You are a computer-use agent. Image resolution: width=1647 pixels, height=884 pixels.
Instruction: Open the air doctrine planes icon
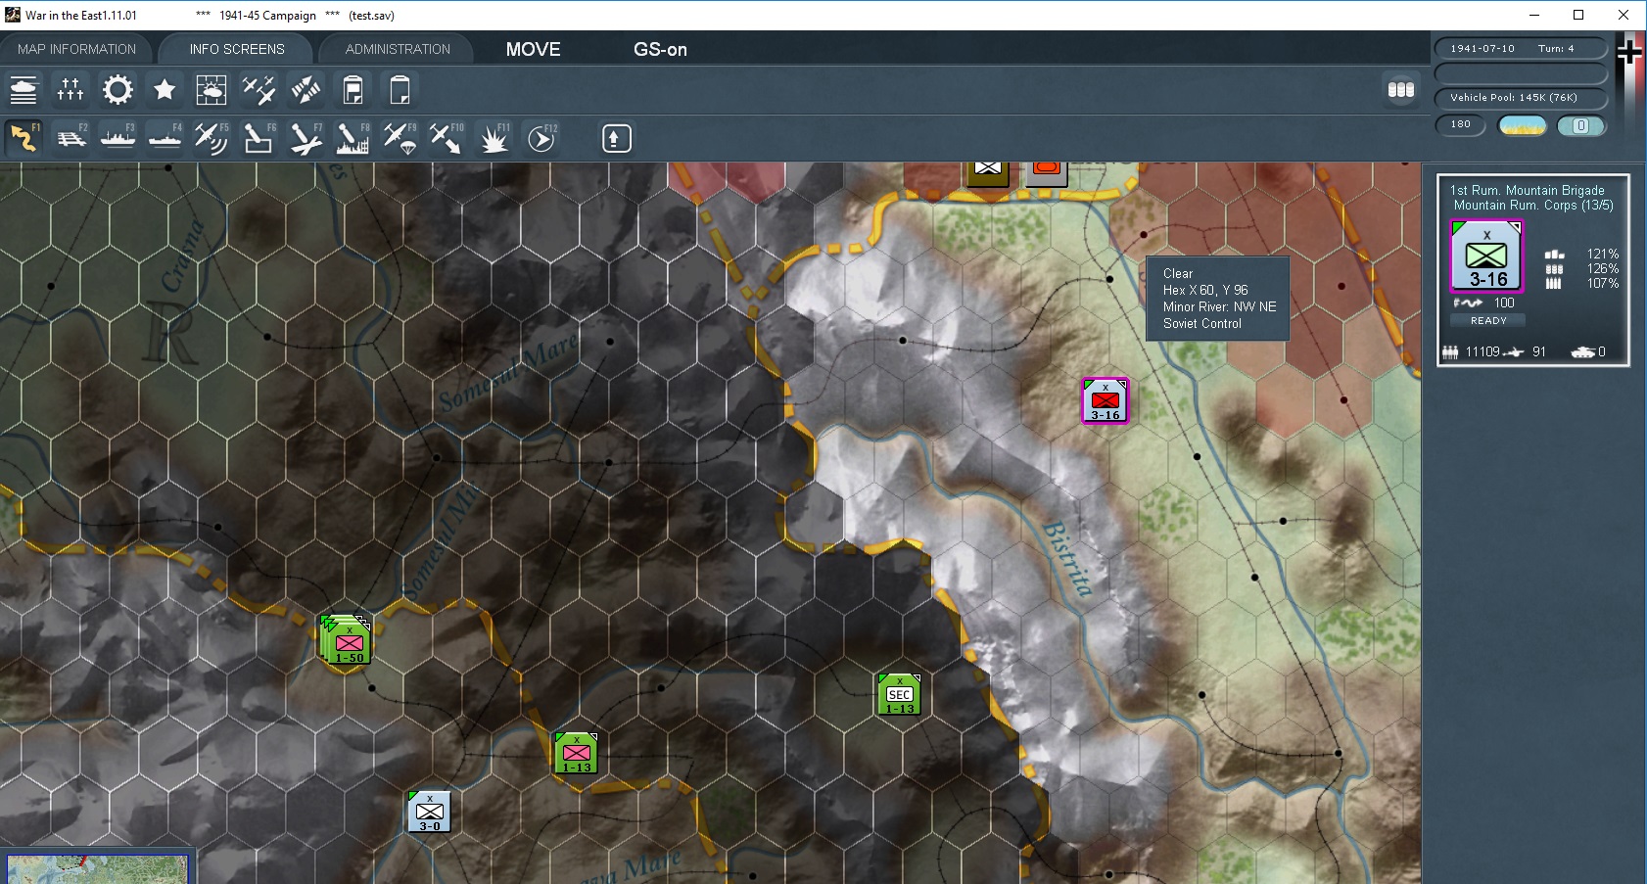point(259,90)
